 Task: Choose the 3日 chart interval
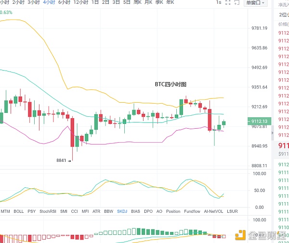click(116, 2)
